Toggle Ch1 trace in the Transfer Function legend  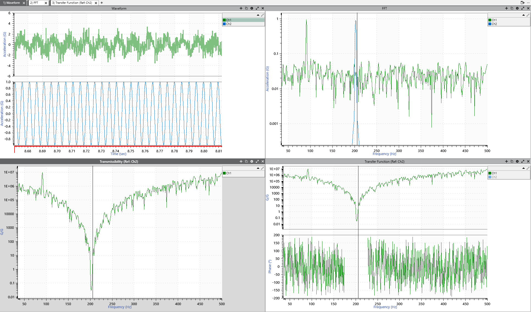click(509, 173)
